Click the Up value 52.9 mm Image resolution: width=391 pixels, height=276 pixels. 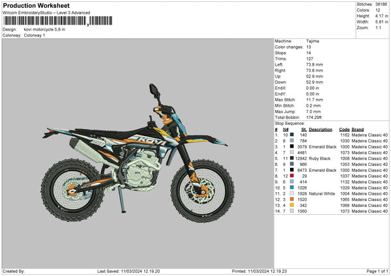[x=315, y=76]
